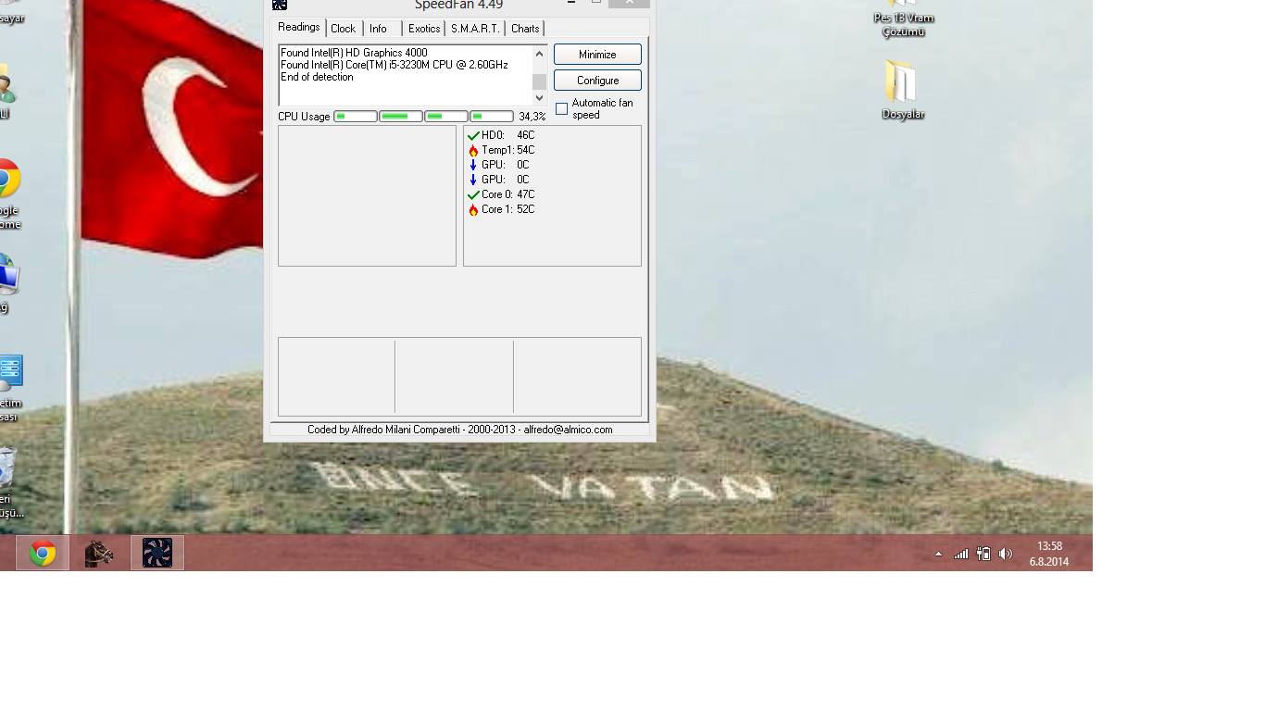Open the Info tab

(x=379, y=29)
